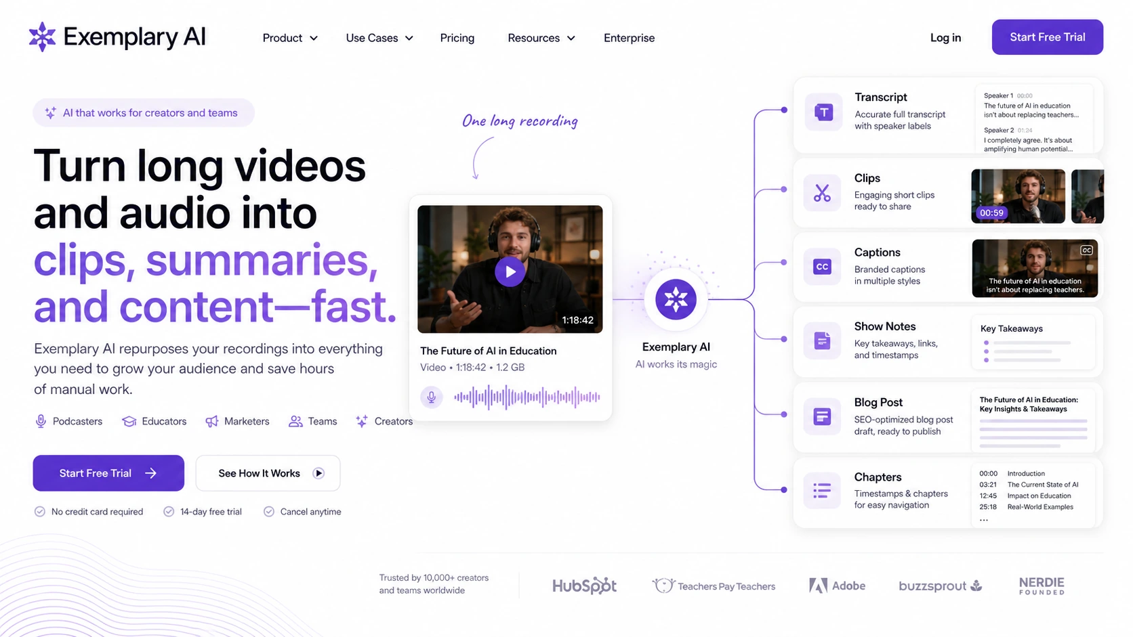Click the checkmark beside No credit card required
The image size is (1133, 637).
40,512
